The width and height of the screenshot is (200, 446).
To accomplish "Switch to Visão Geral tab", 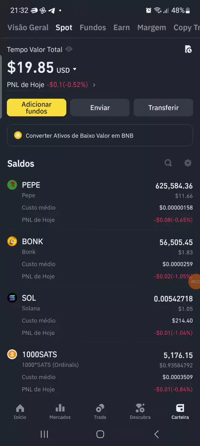I will (28, 28).
